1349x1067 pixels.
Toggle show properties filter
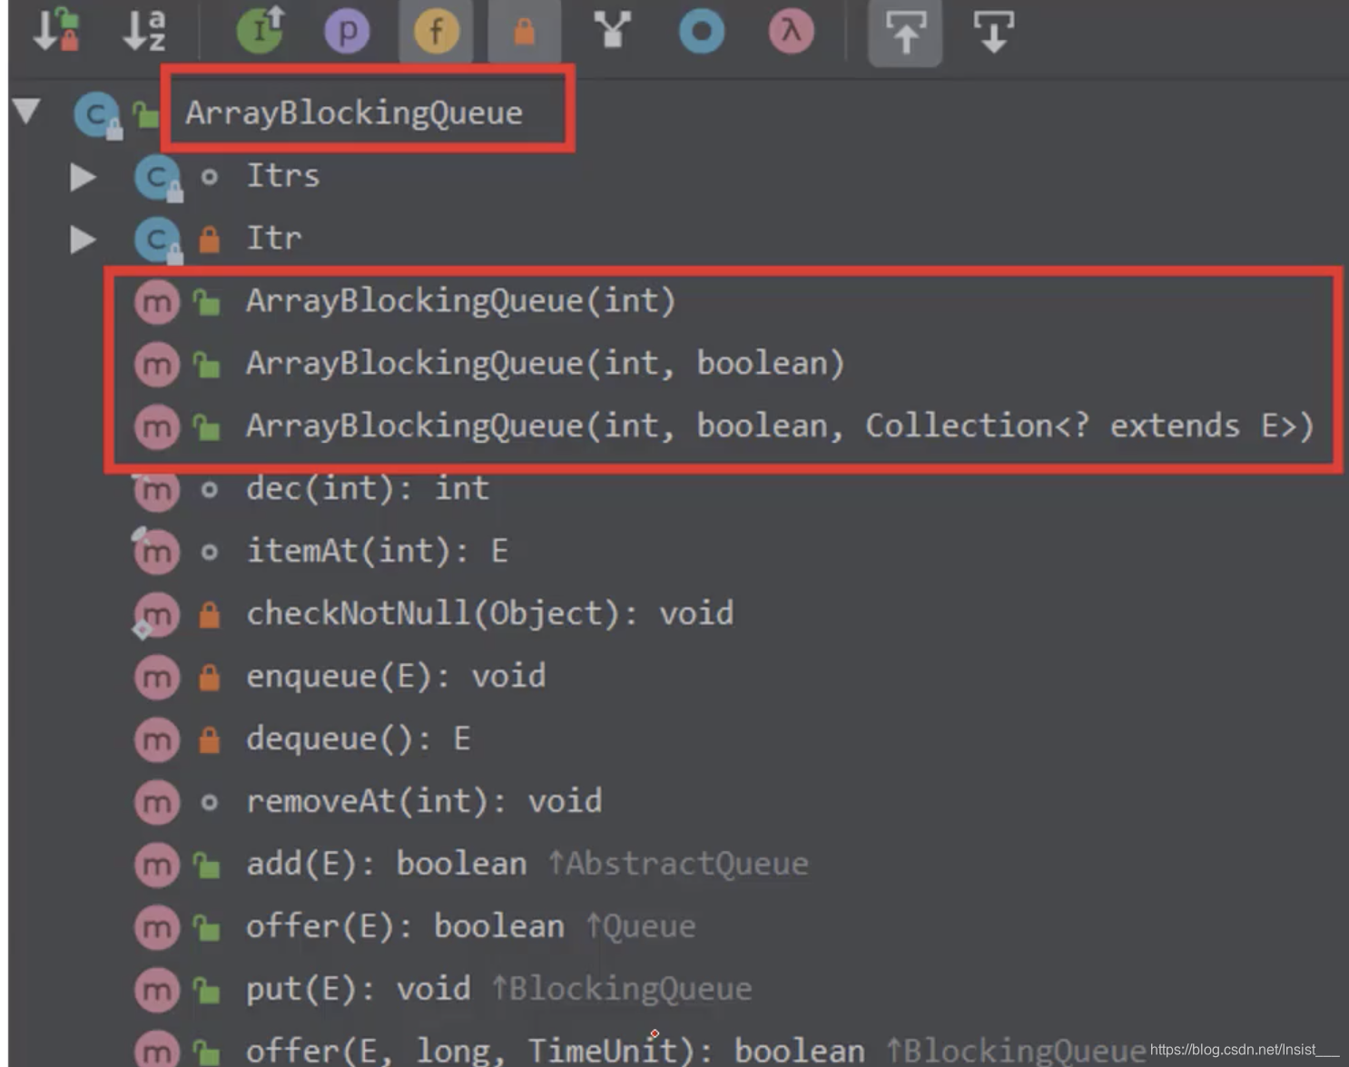click(x=348, y=32)
